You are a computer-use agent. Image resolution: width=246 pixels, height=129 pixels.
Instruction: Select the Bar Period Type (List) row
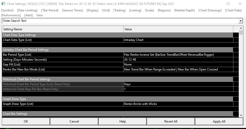coord(63,55)
